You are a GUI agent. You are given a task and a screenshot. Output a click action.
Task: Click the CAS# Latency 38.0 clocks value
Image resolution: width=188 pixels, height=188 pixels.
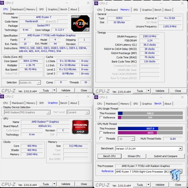[149, 45]
